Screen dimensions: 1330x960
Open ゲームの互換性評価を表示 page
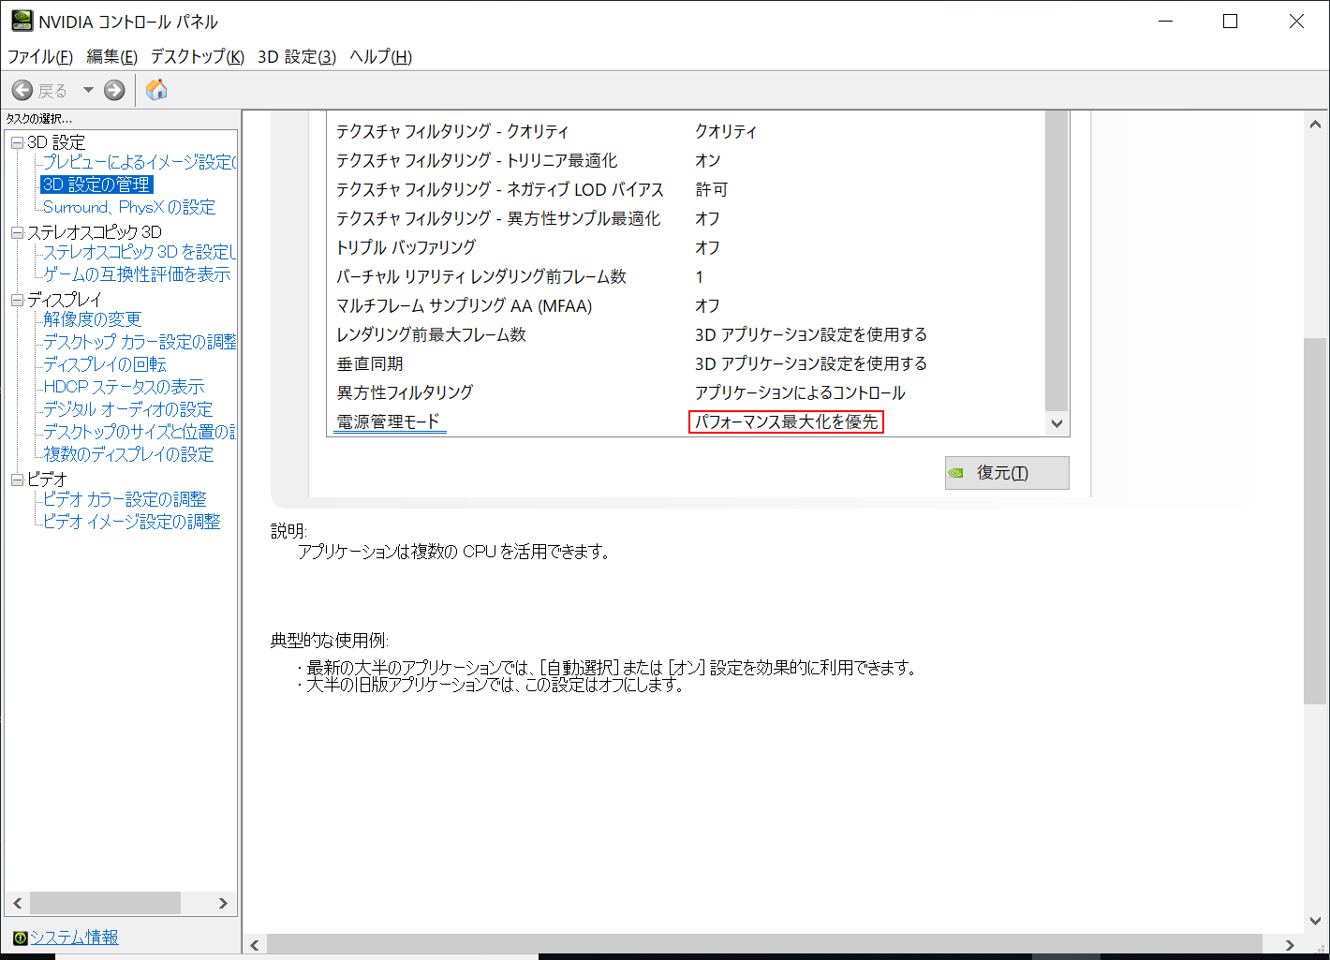137,274
